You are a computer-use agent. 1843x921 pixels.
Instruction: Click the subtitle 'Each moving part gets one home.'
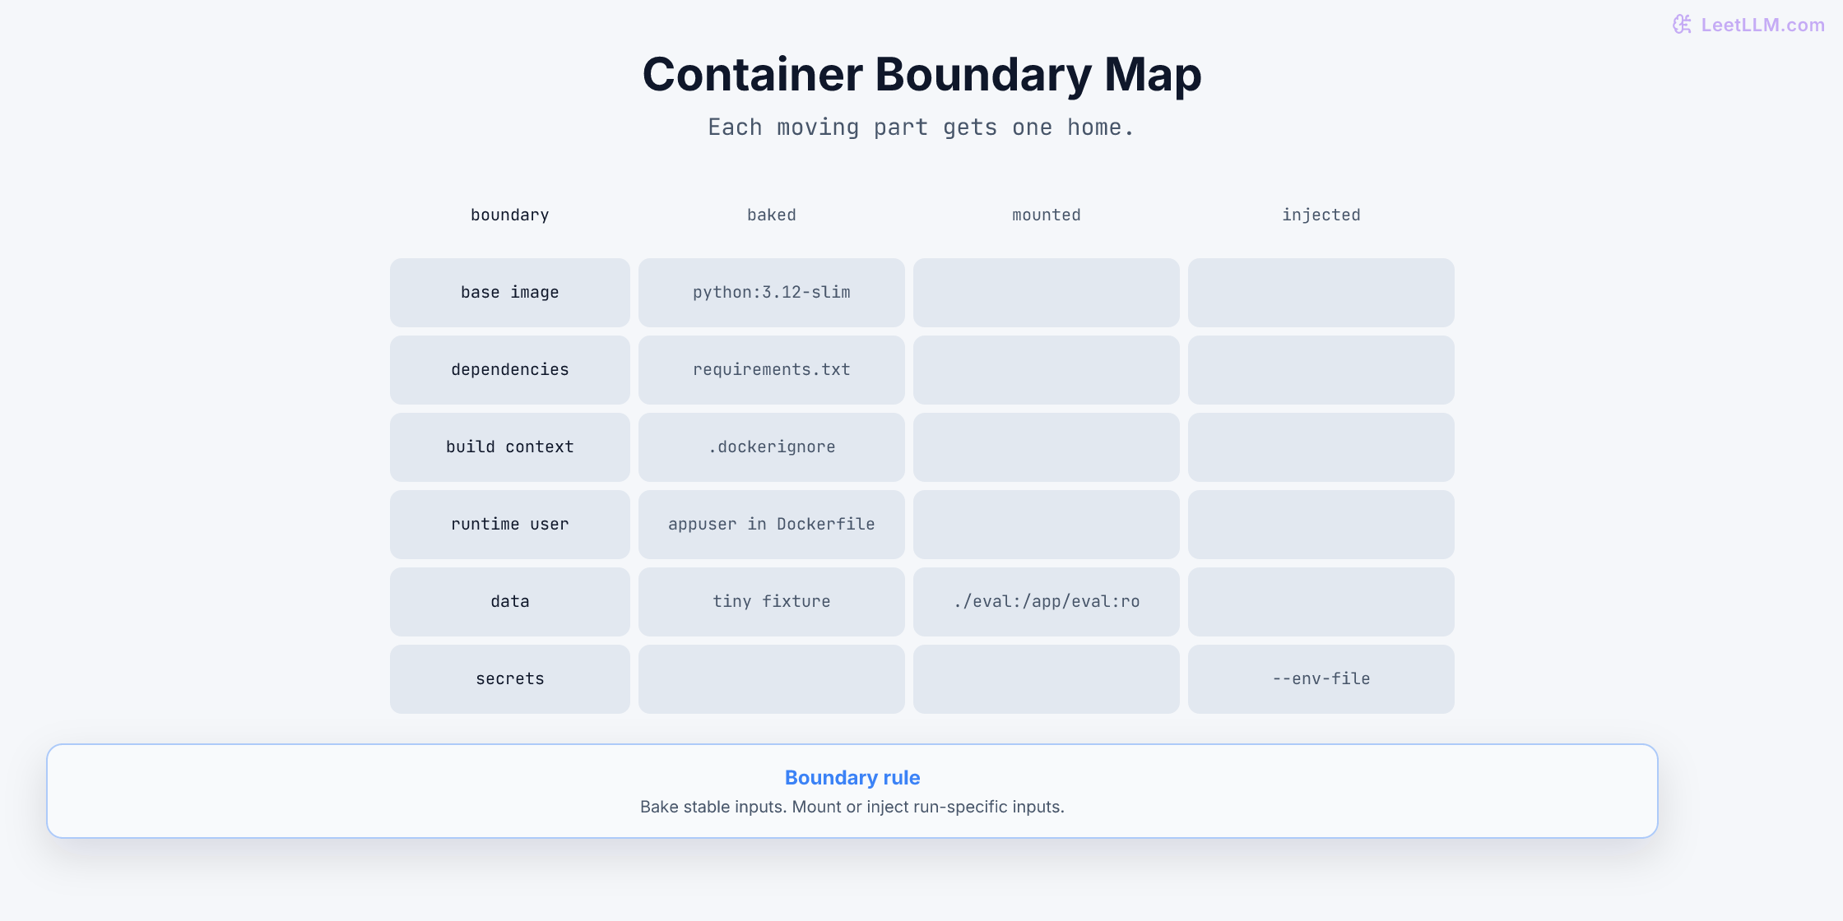921,127
